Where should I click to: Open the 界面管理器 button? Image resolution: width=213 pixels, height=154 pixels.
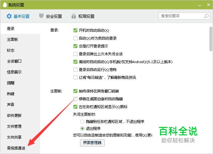92,143
